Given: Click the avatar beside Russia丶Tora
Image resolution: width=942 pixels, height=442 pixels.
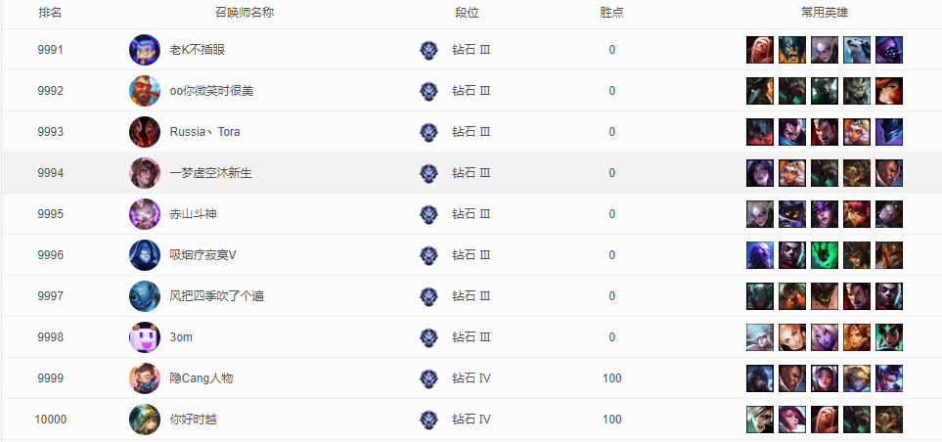Looking at the screenshot, I should click(145, 132).
